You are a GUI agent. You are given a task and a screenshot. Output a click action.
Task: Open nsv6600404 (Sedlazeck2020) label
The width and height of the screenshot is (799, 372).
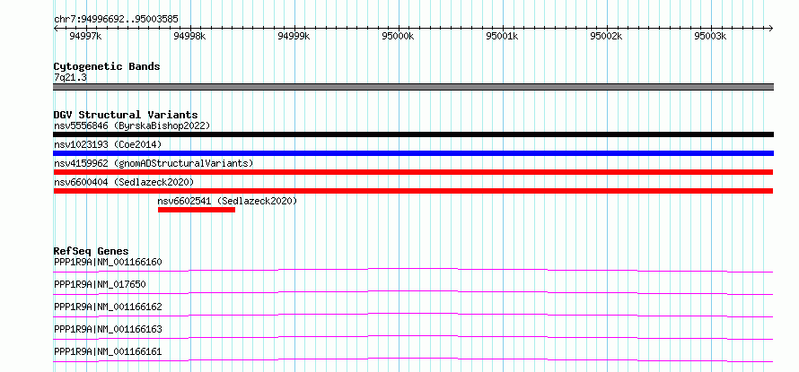pyautogui.click(x=124, y=182)
